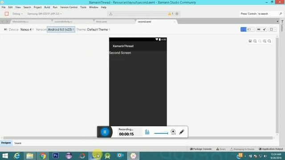The image size is (285, 160).
Task: Open the File menu
Action: (4, 7)
